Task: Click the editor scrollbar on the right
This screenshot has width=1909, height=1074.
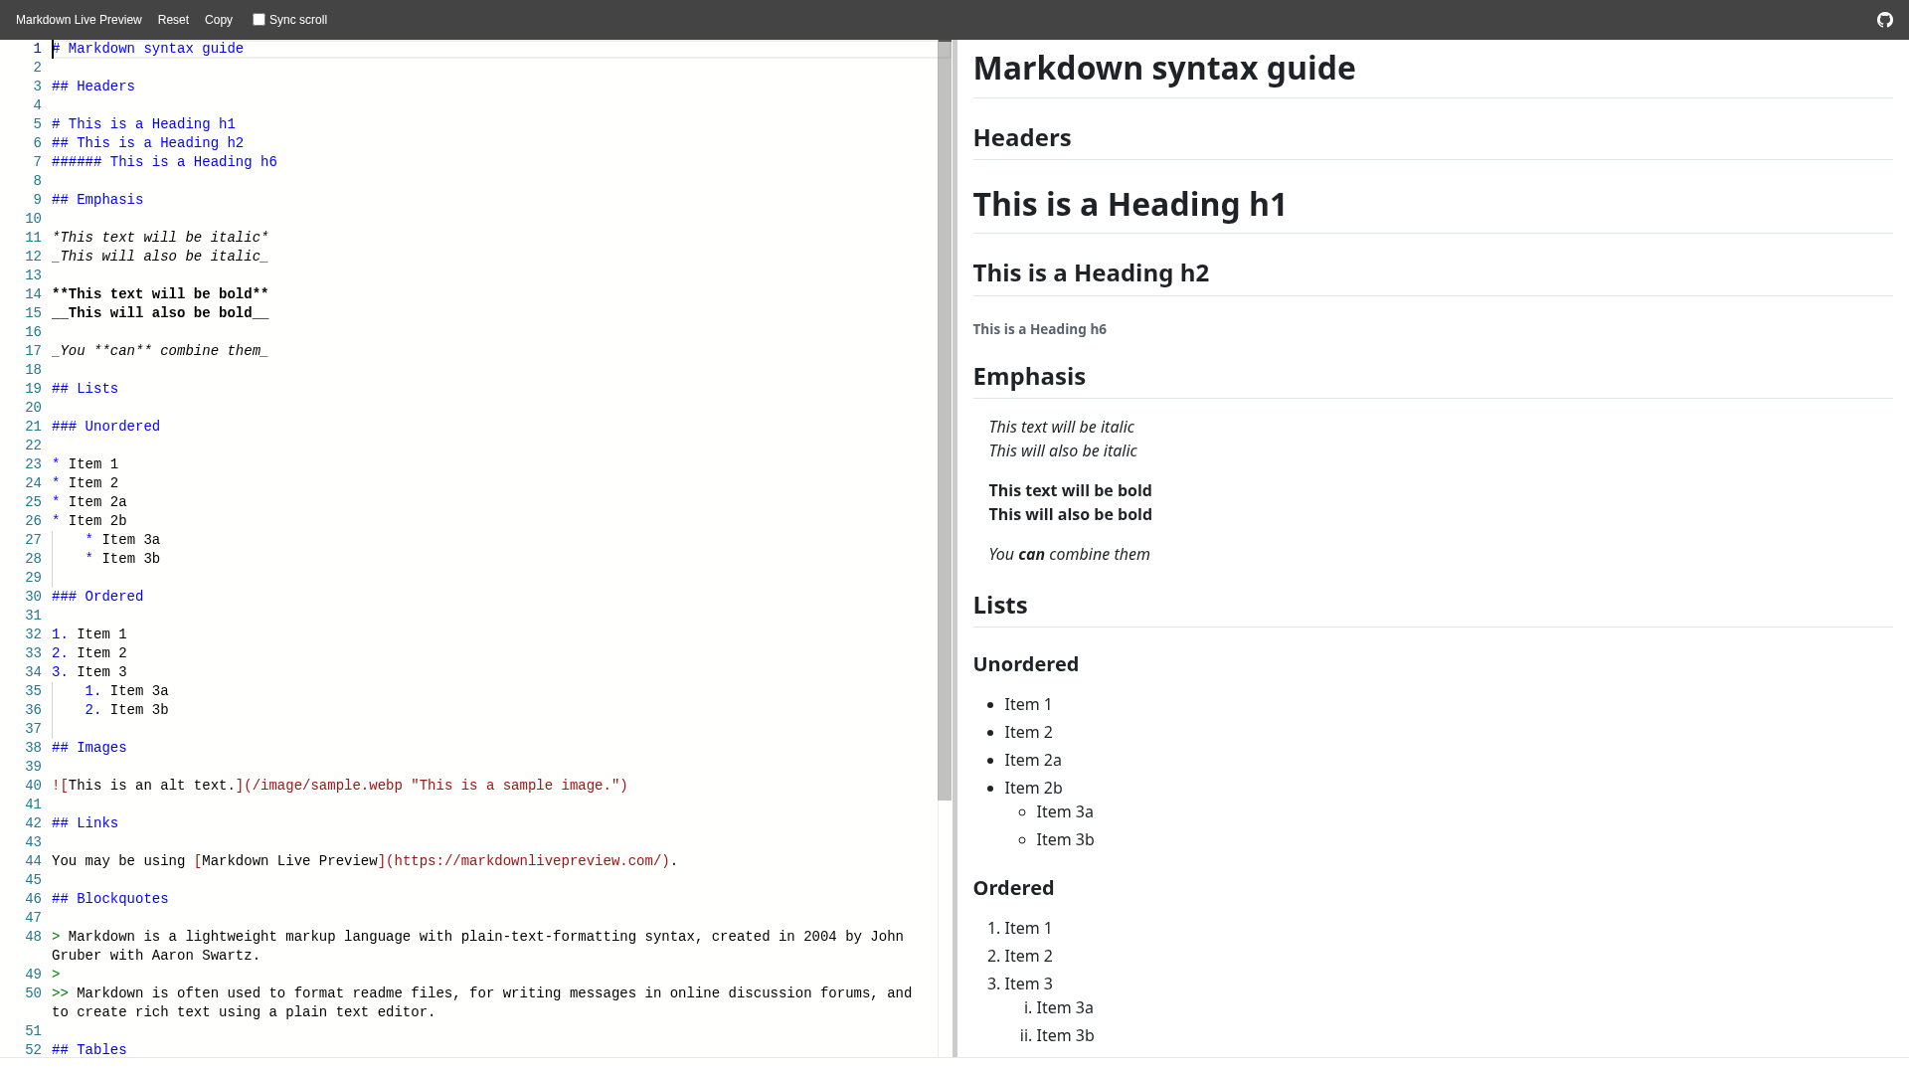Action: pyautogui.click(x=944, y=398)
